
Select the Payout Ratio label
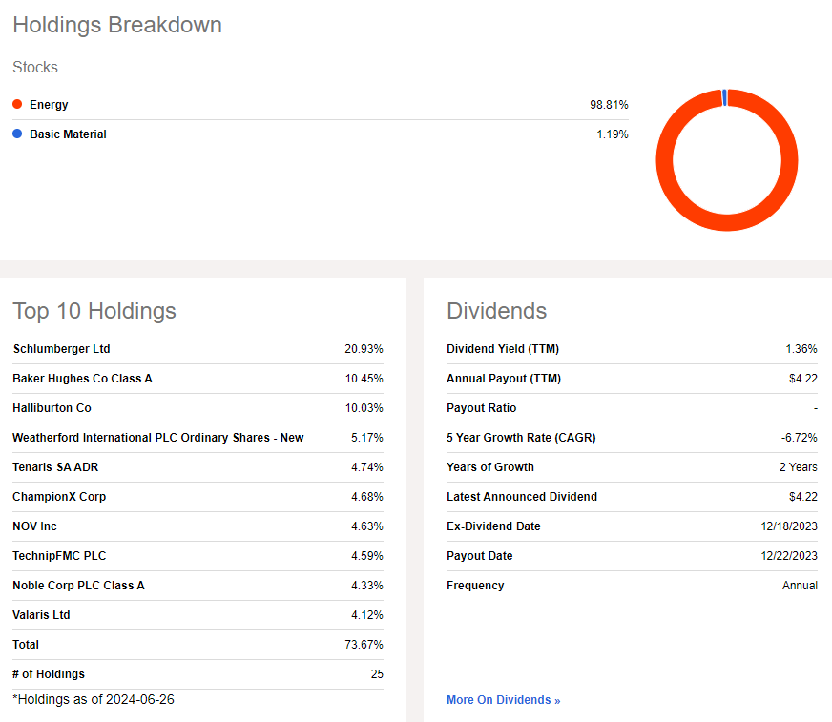pyautogui.click(x=481, y=408)
